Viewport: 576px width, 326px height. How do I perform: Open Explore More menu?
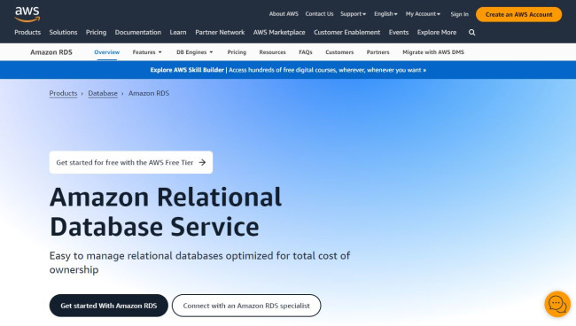pos(436,32)
